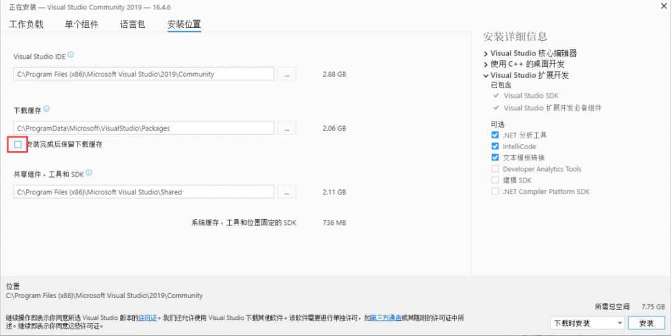Click 所需总空间 7.75 GB value
The width and height of the screenshot is (671, 336).
(653, 306)
